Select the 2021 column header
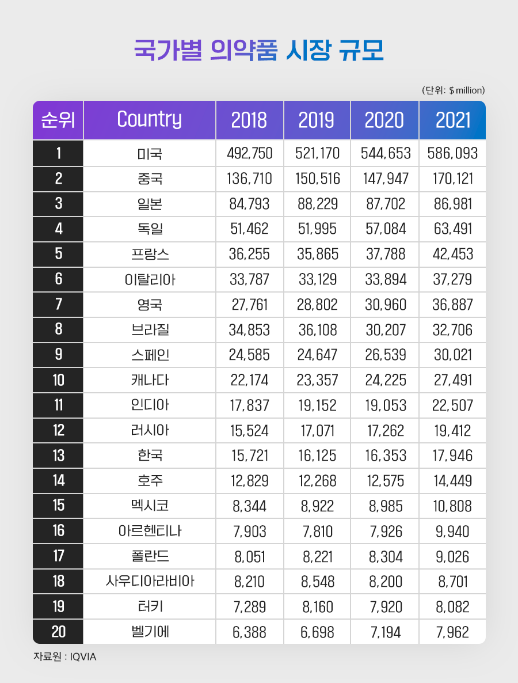This screenshot has height=683, width=518. [x=453, y=120]
